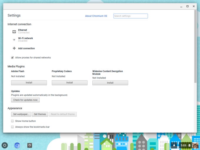Click the plus icon beside Add connection

(14, 48)
